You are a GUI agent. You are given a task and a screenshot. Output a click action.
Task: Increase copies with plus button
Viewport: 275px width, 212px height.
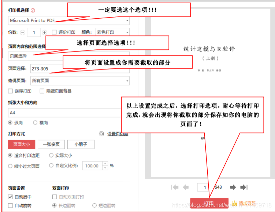coord(45,33)
